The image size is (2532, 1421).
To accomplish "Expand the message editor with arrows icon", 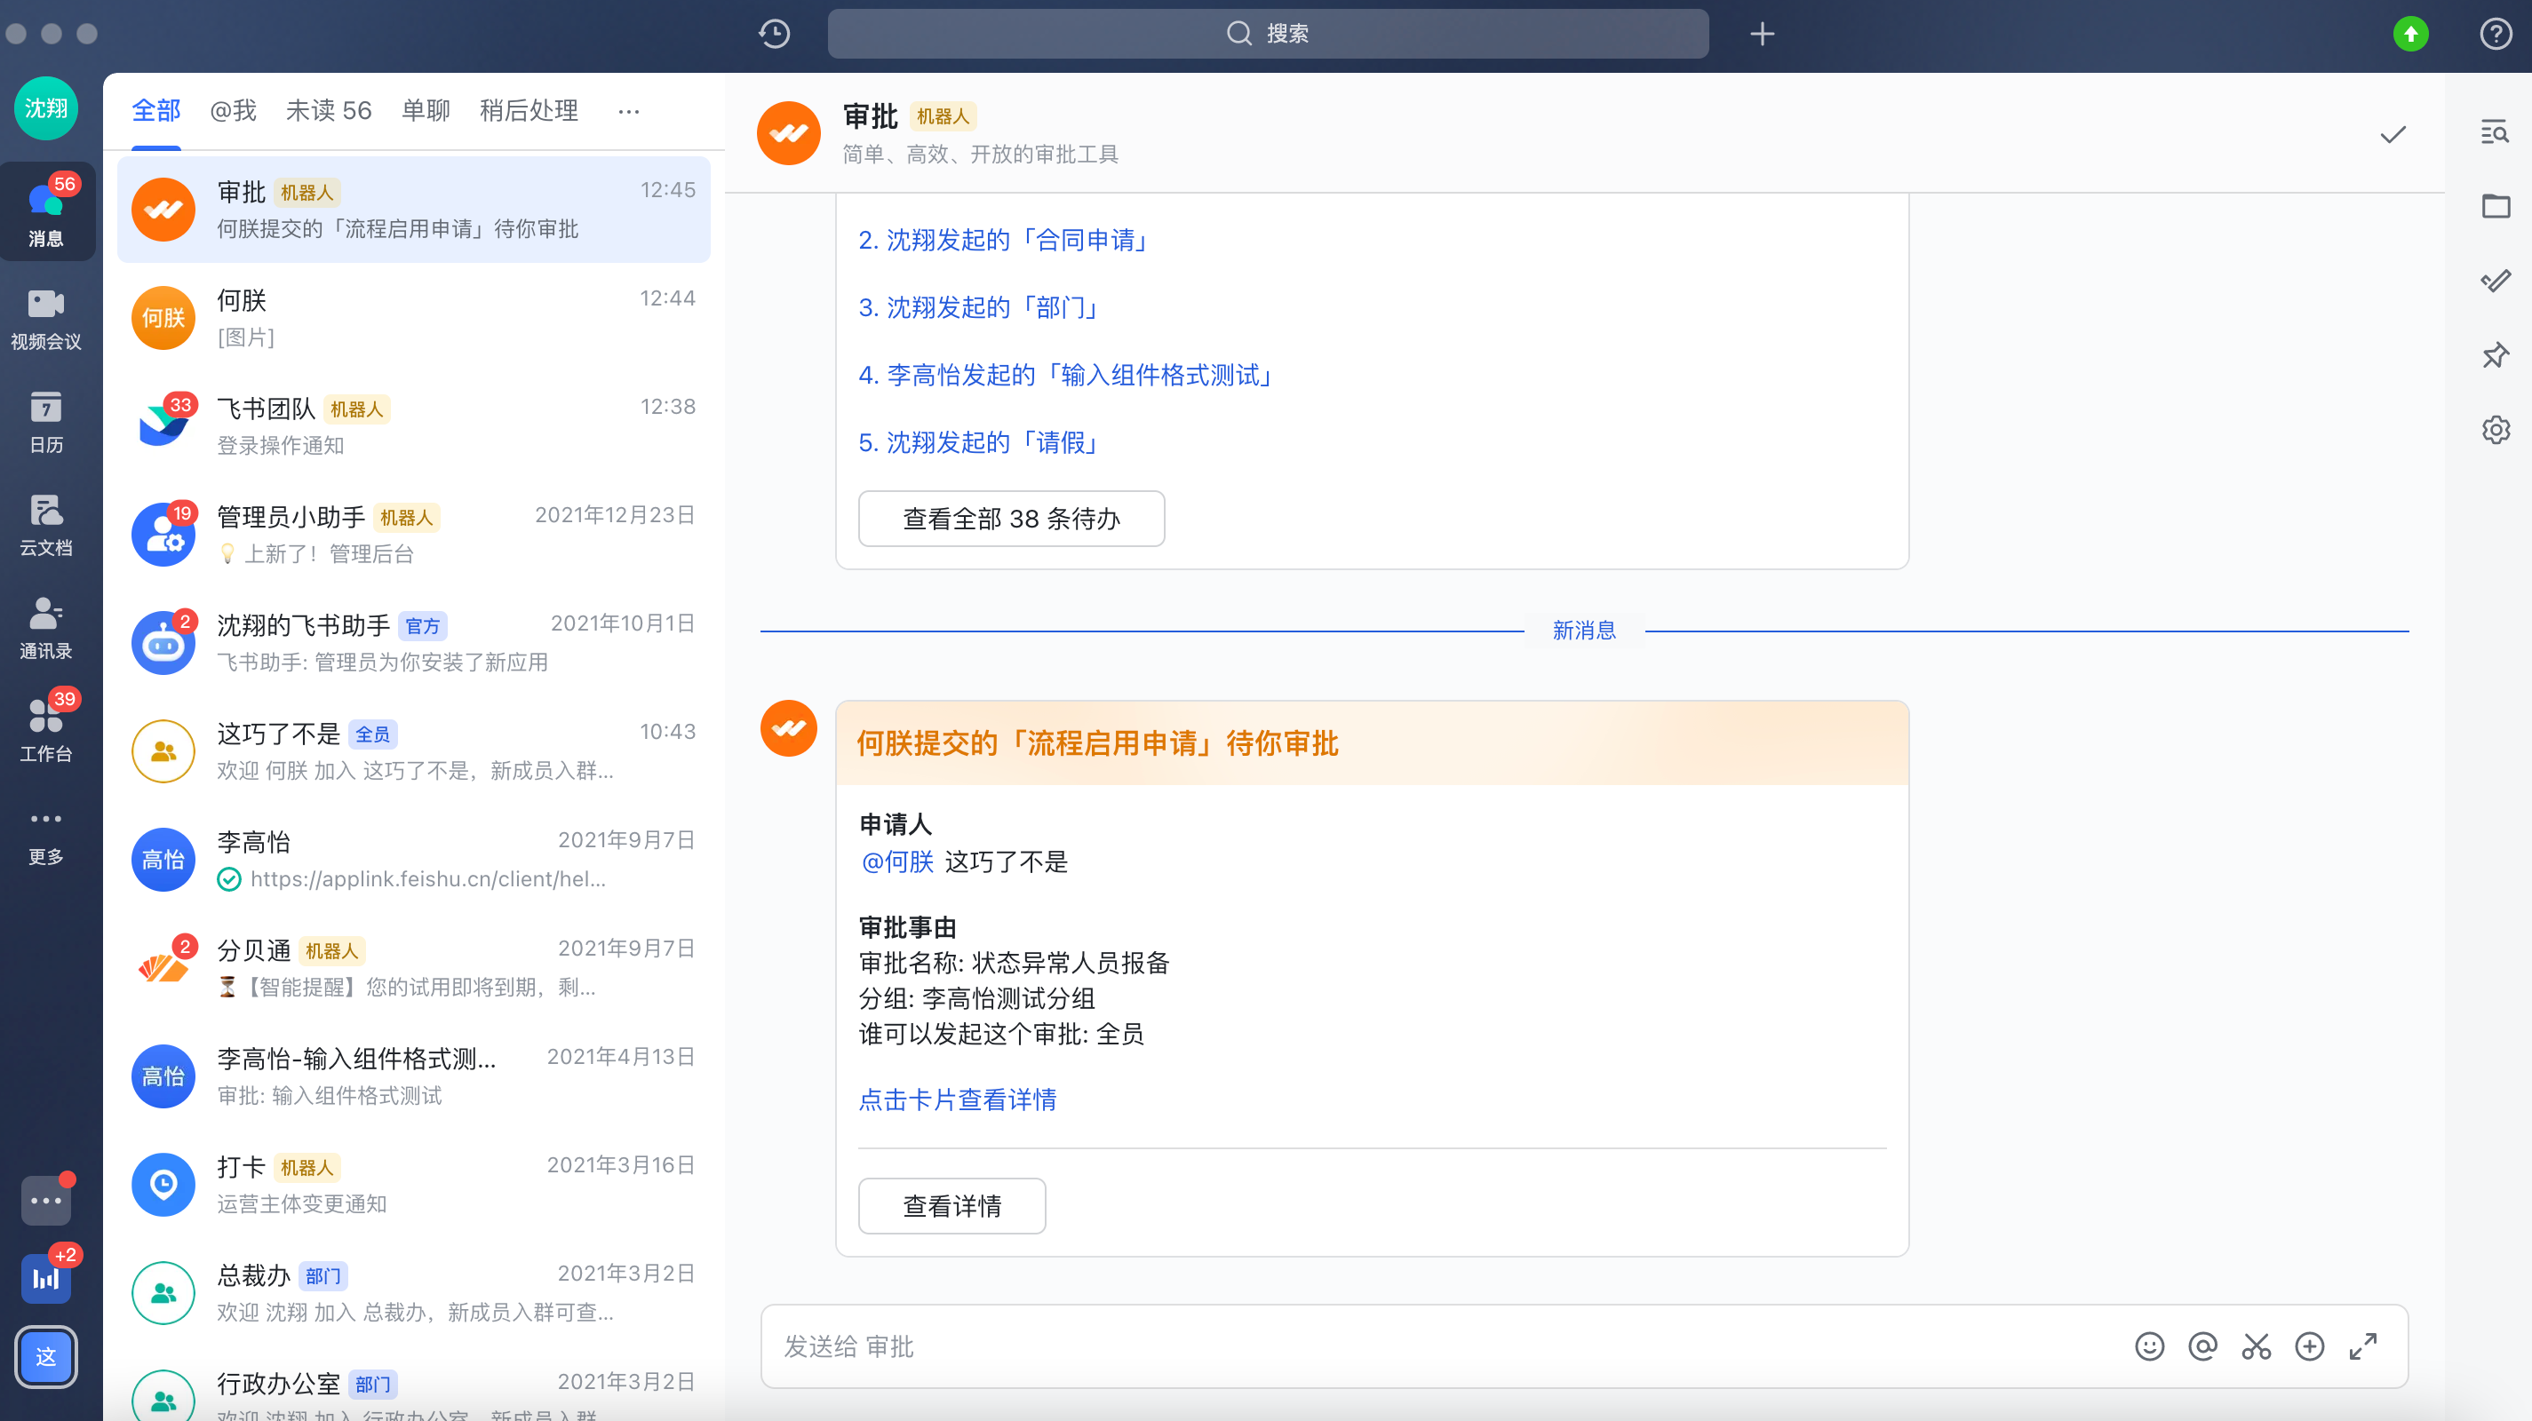I will [x=2363, y=1346].
